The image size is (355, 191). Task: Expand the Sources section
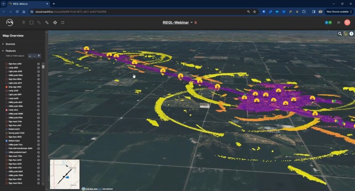point(3,44)
